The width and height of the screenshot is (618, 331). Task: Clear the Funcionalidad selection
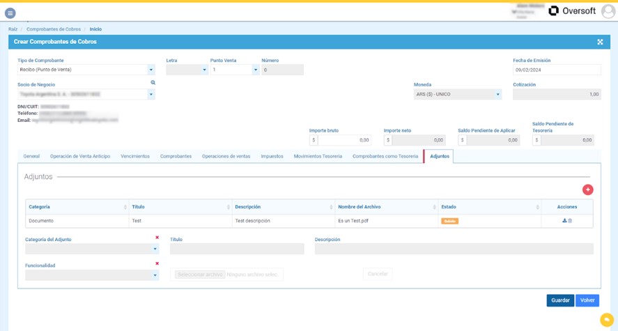point(157,263)
